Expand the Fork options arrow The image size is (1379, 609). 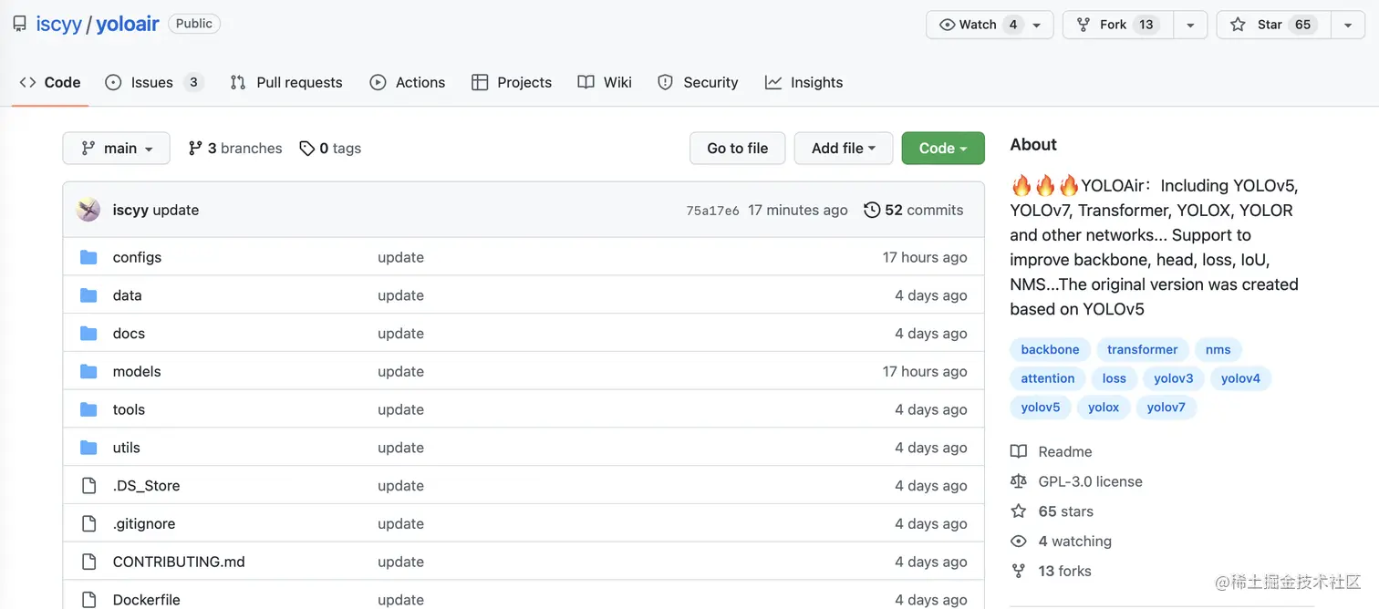[x=1190, y=25]
